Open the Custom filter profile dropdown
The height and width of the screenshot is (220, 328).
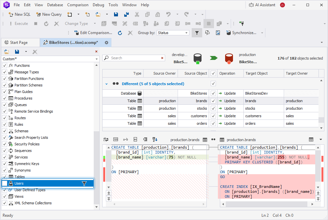pyautogui.click(x=96, y=58)
